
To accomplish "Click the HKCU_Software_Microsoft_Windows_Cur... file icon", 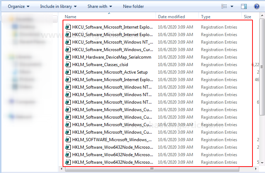I will (x=68, y=49).
